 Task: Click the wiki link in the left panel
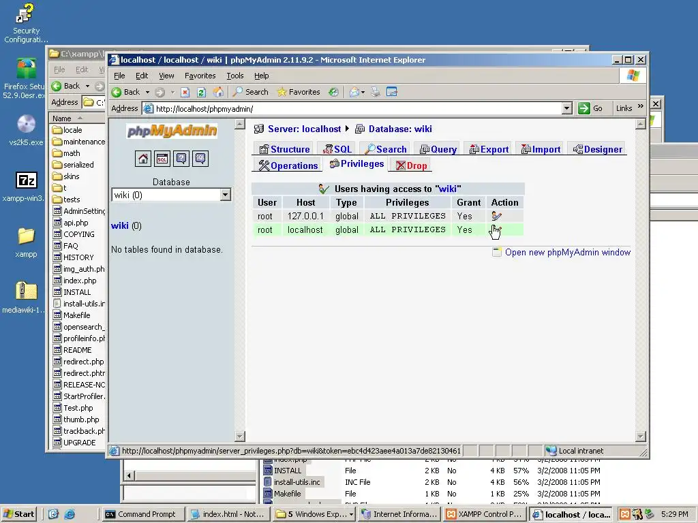[x=120, y=226]
